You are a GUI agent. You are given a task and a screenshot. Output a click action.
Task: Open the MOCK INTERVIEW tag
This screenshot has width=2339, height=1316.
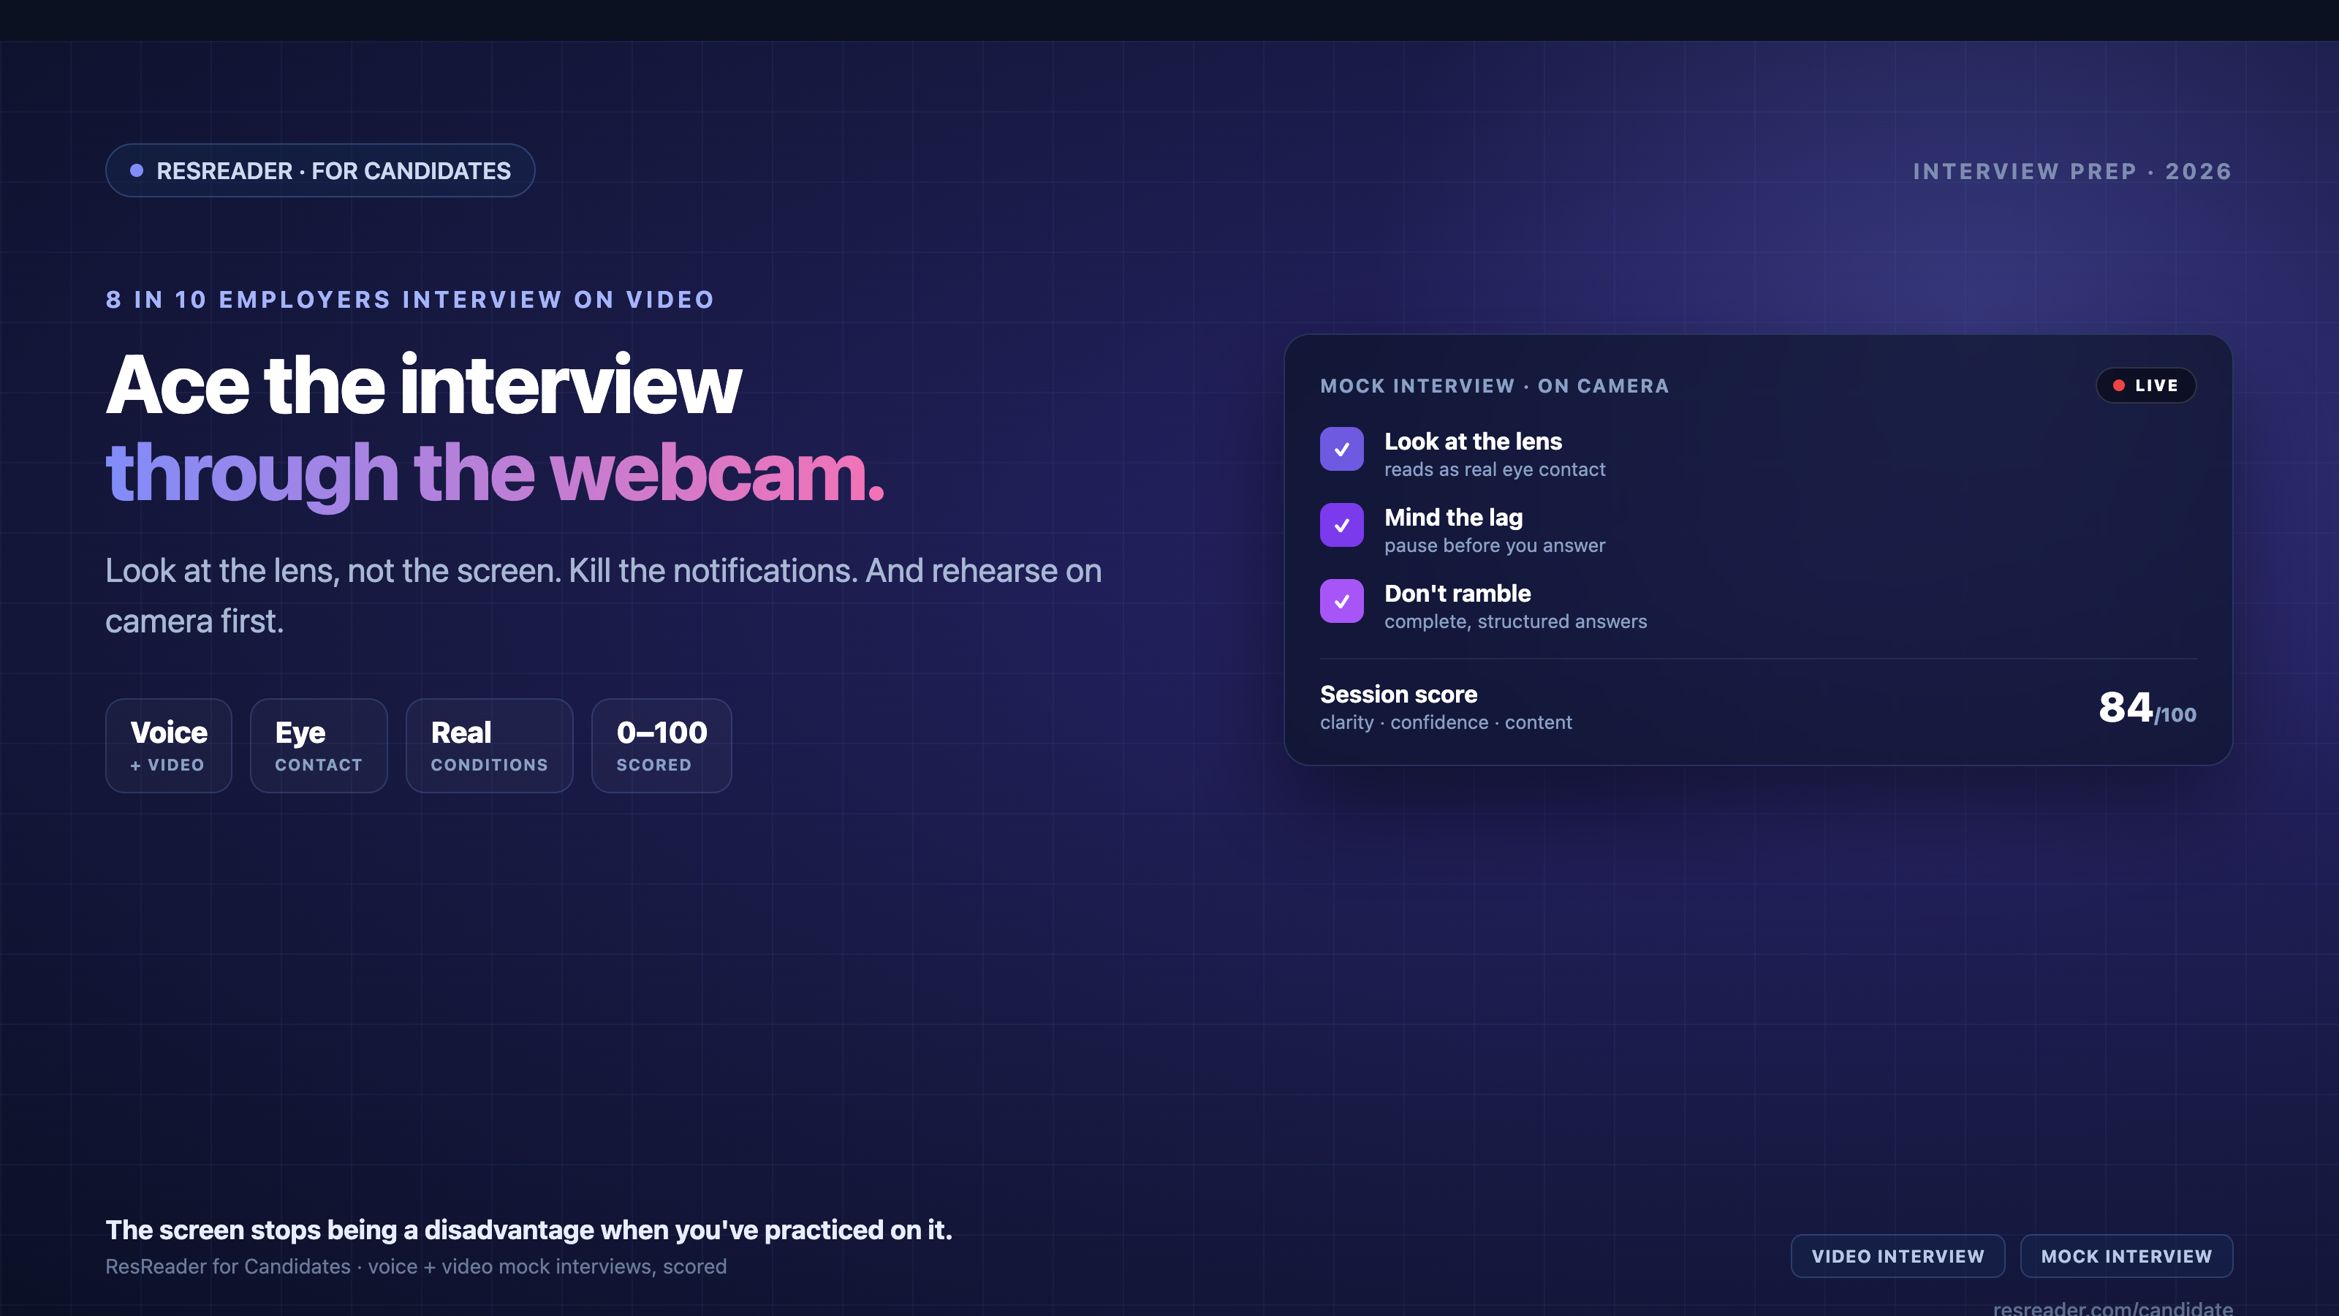[x=2126, y=1256]
